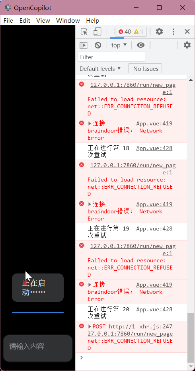Click the 40 errors and 1 warning counter
This screenshot has height=371, width=195.
pos(131,32)
